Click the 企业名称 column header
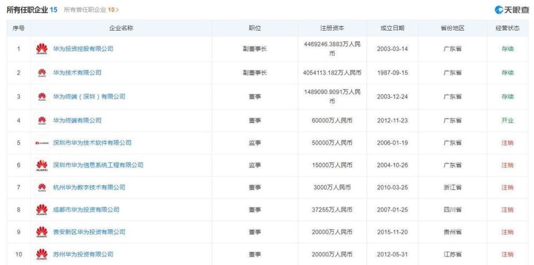This screenshot has width=534, height=265. click(121, 28)
